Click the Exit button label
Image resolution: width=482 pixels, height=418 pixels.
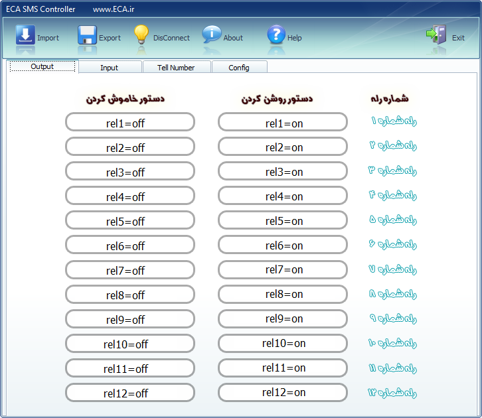[x=458, y=38]
